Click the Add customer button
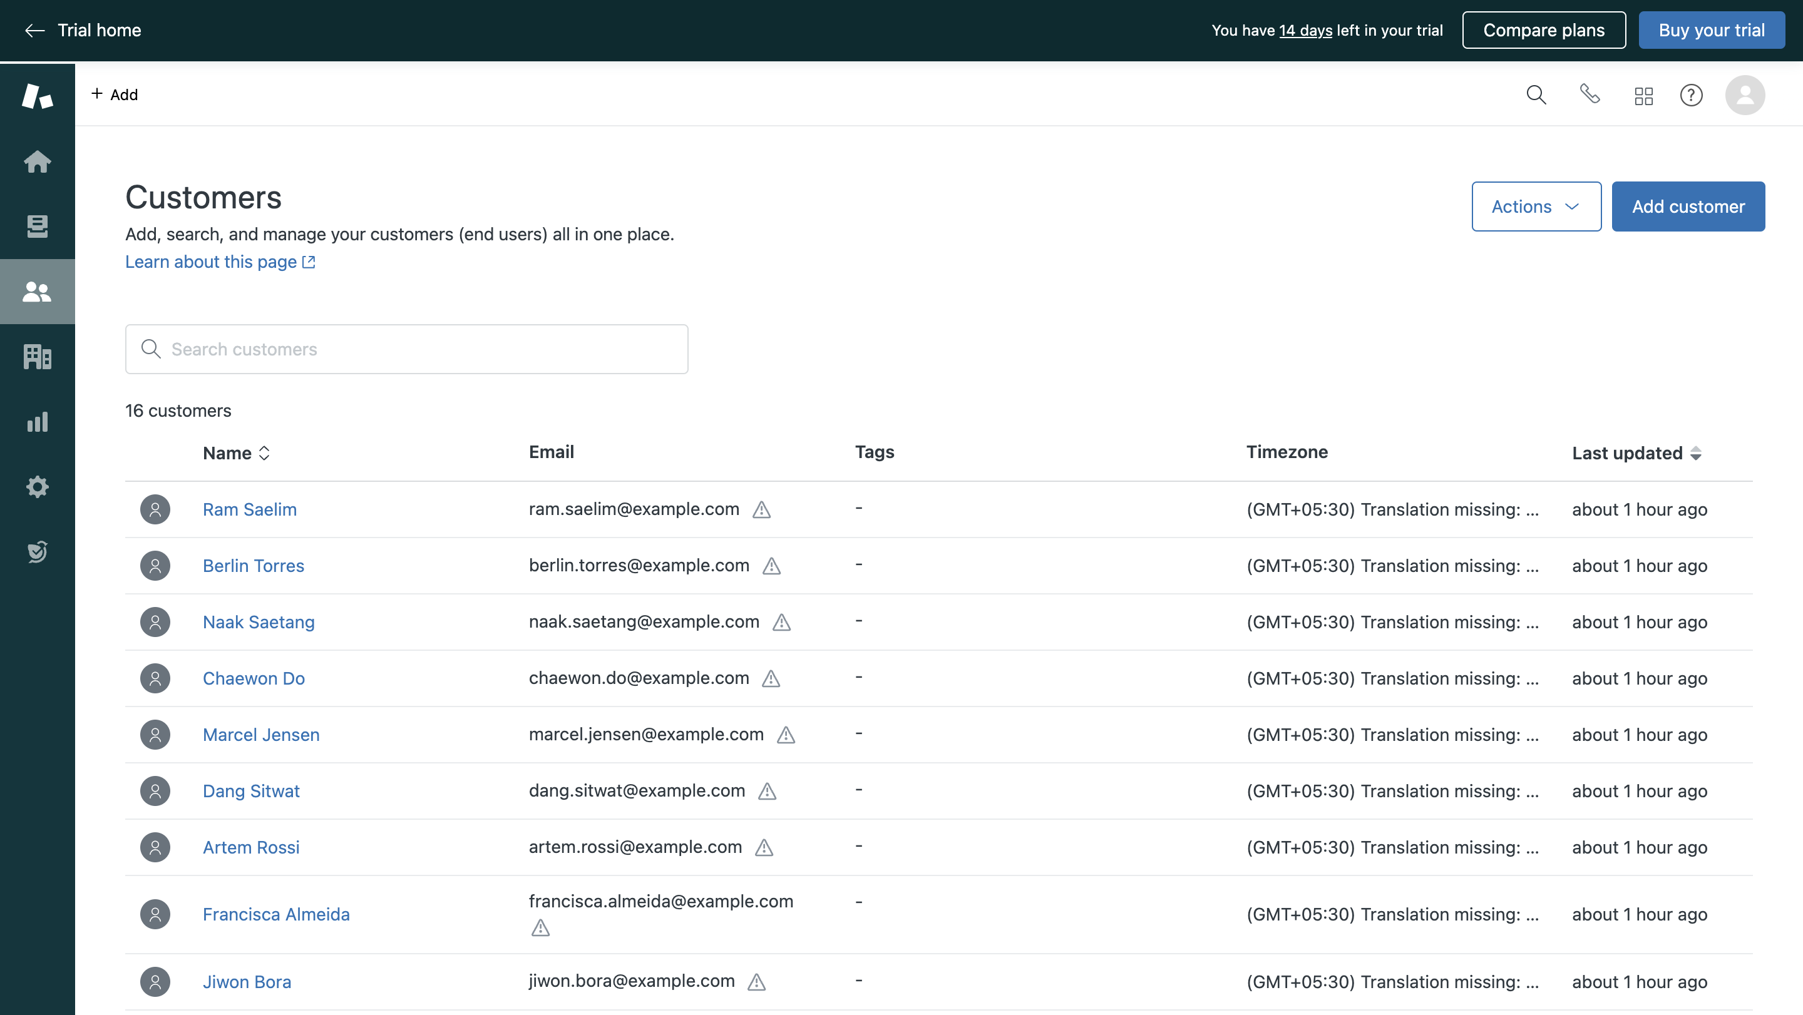Viewport: 1803px width, 1015px height. coord(1688,207)
